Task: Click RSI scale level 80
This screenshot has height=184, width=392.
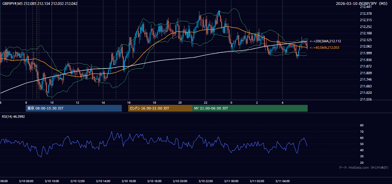Action: pos(362,125)
